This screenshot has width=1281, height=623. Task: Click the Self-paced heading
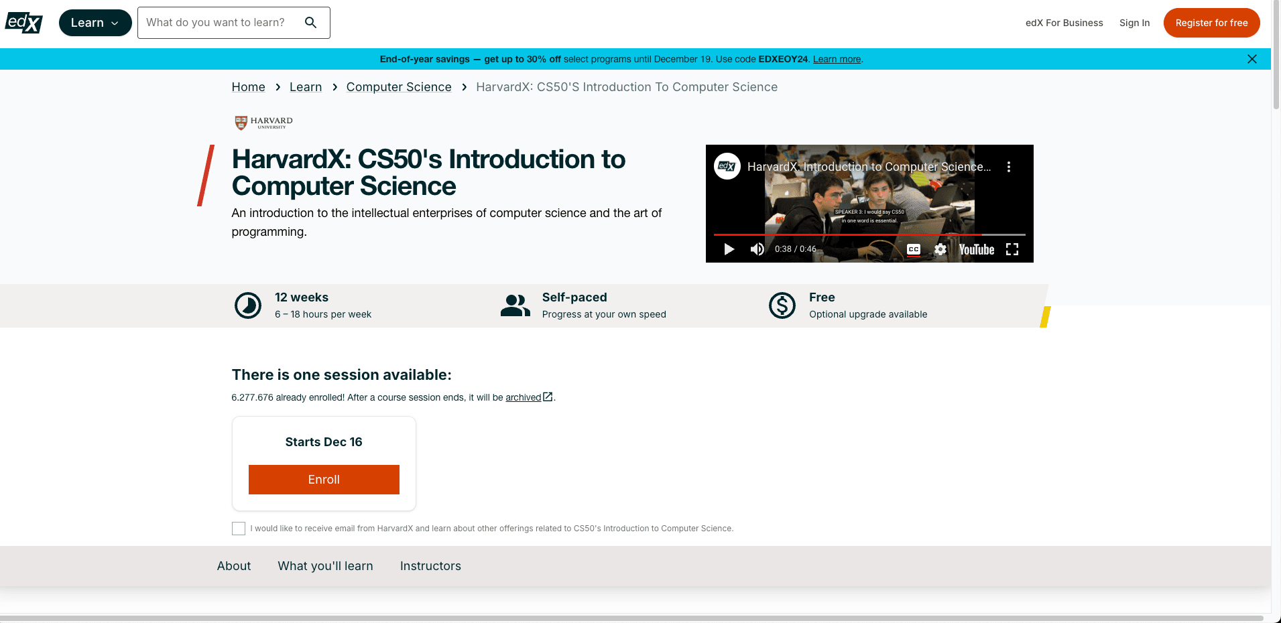coord(574,297)
